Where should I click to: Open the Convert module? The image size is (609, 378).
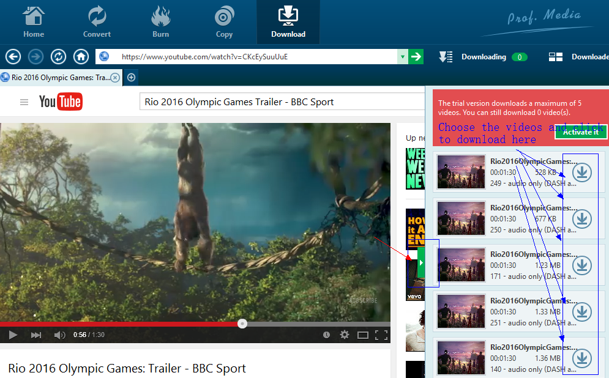(x=97, y=22)
